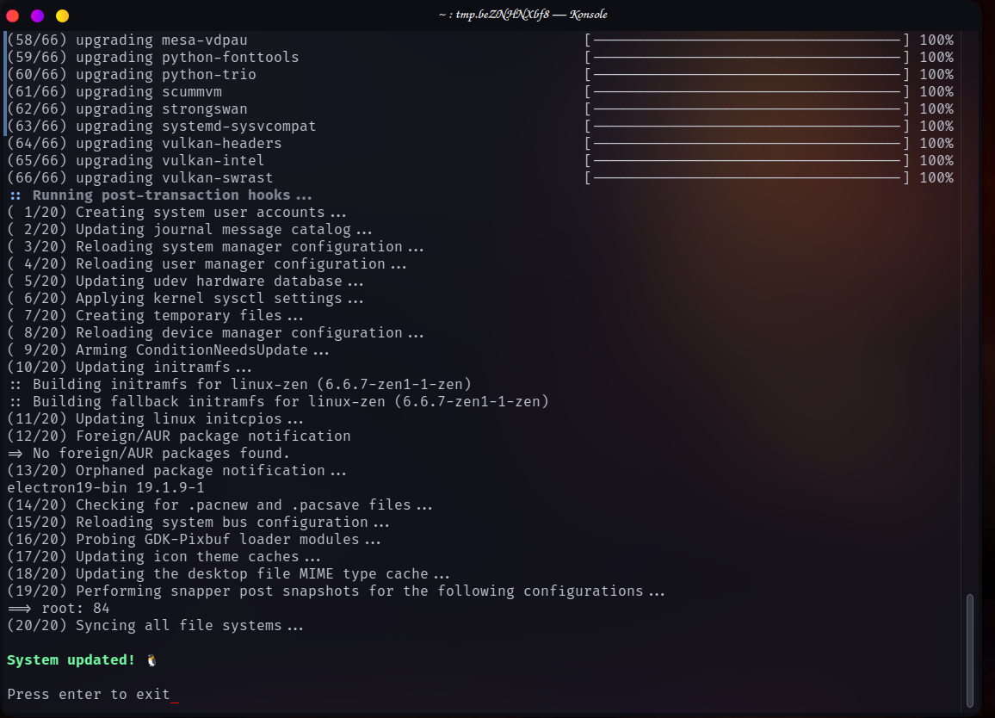Click the 'upgrading python-fonttools' line
The image size is (995, 718).
[153, 57]
